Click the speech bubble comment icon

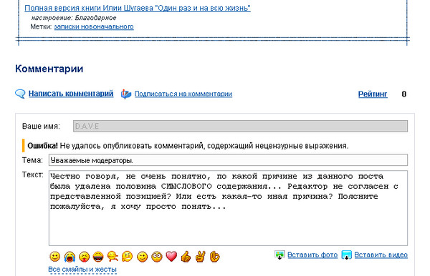[20, 94]
